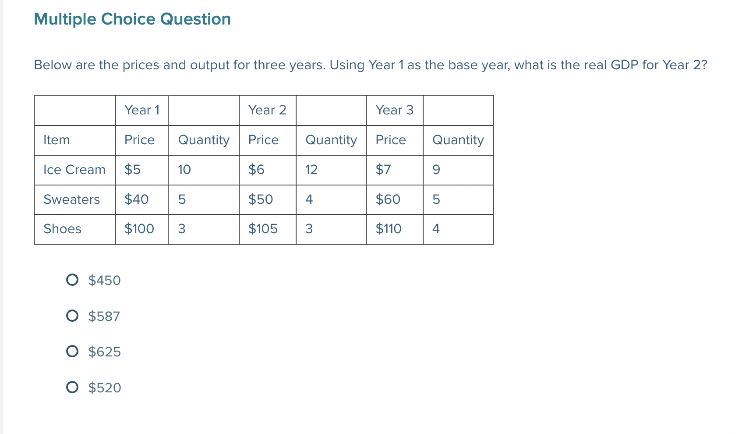Click the Multiple Choice Question heading
The width and height of the screenshot is (749, 434).
132,19
